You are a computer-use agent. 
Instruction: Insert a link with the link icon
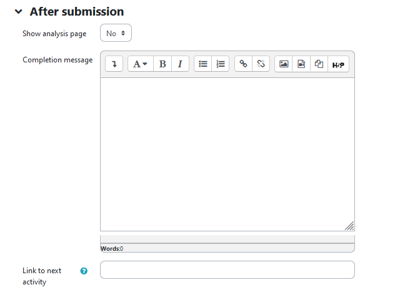pos(244,64)
